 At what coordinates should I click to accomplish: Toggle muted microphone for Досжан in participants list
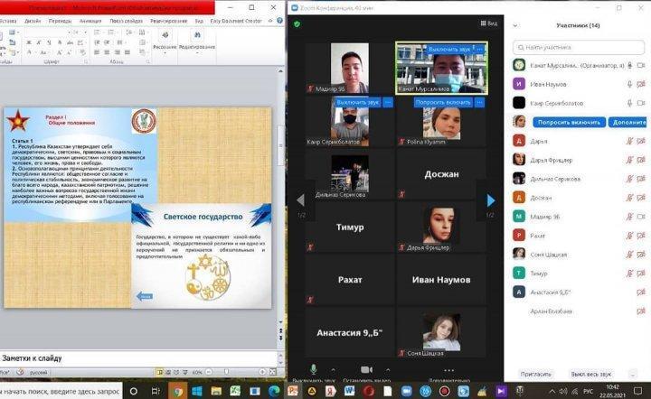pyautogui.click(x=629, y=198)
